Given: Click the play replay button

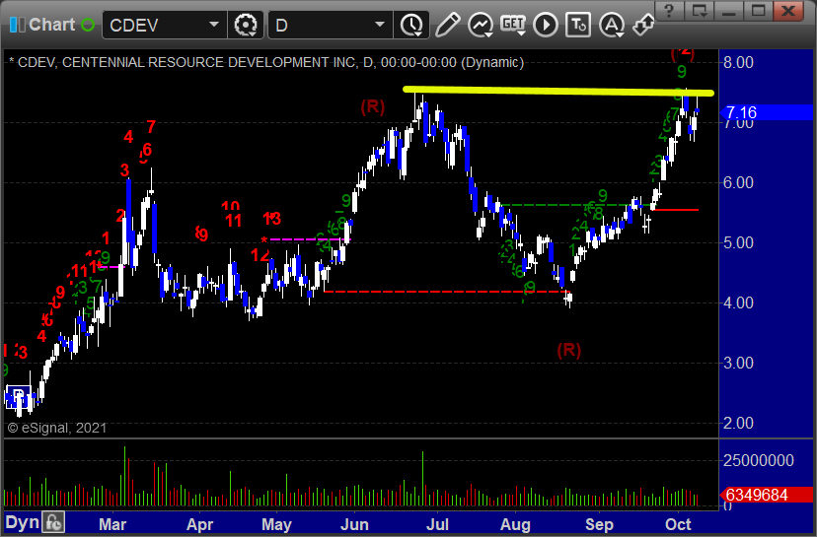Looking at the screenshot, I should pos(546,25).
